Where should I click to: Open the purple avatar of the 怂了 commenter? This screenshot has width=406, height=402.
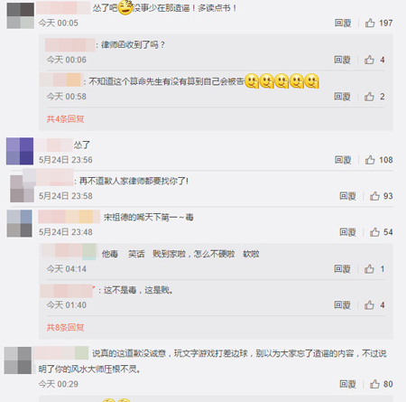[20, 151]
